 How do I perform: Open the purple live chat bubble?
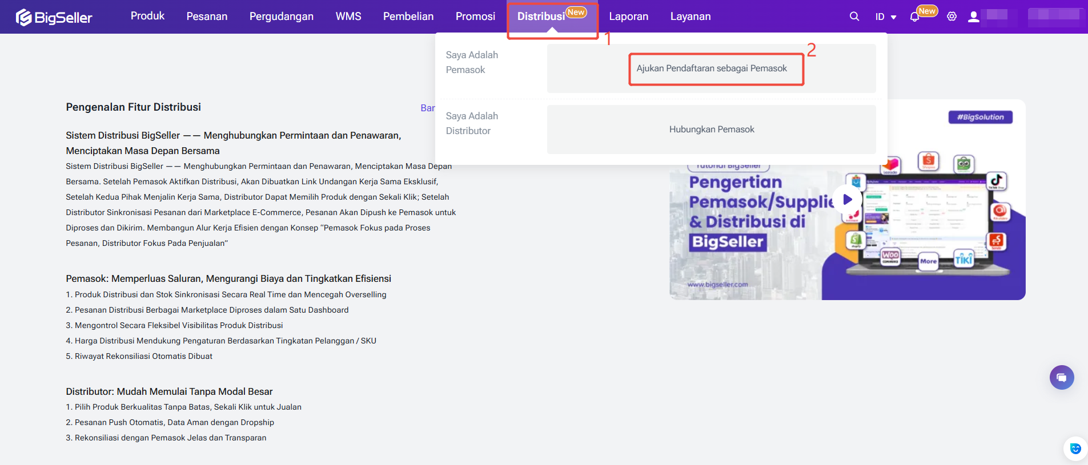tap(1061, 377)
